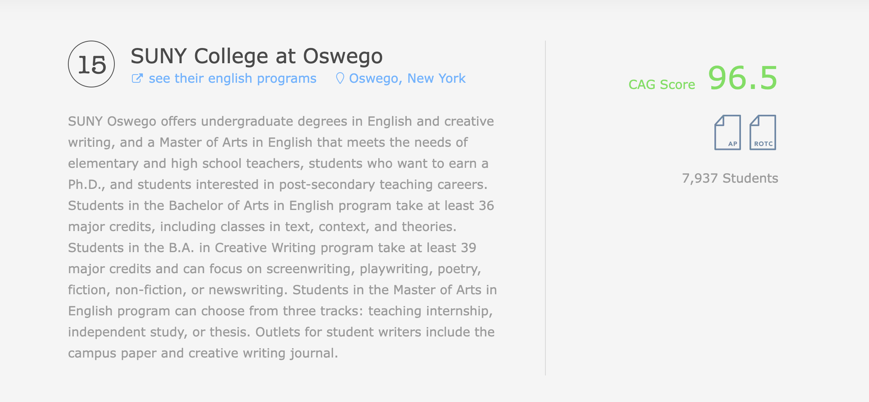
Task: Open the Oswego, New York location link
Action: (x=407, y=78)
